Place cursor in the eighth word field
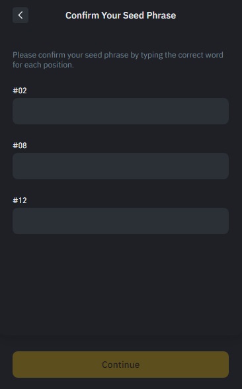This screenshot has height=389, width=242. click(120, 166)
